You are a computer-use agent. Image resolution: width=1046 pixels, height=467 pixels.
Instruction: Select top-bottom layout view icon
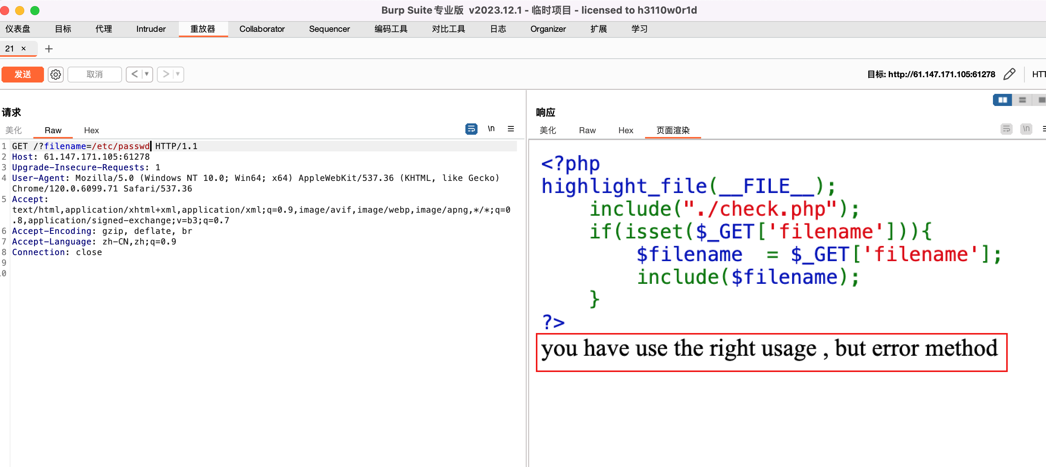point(1022,100)
